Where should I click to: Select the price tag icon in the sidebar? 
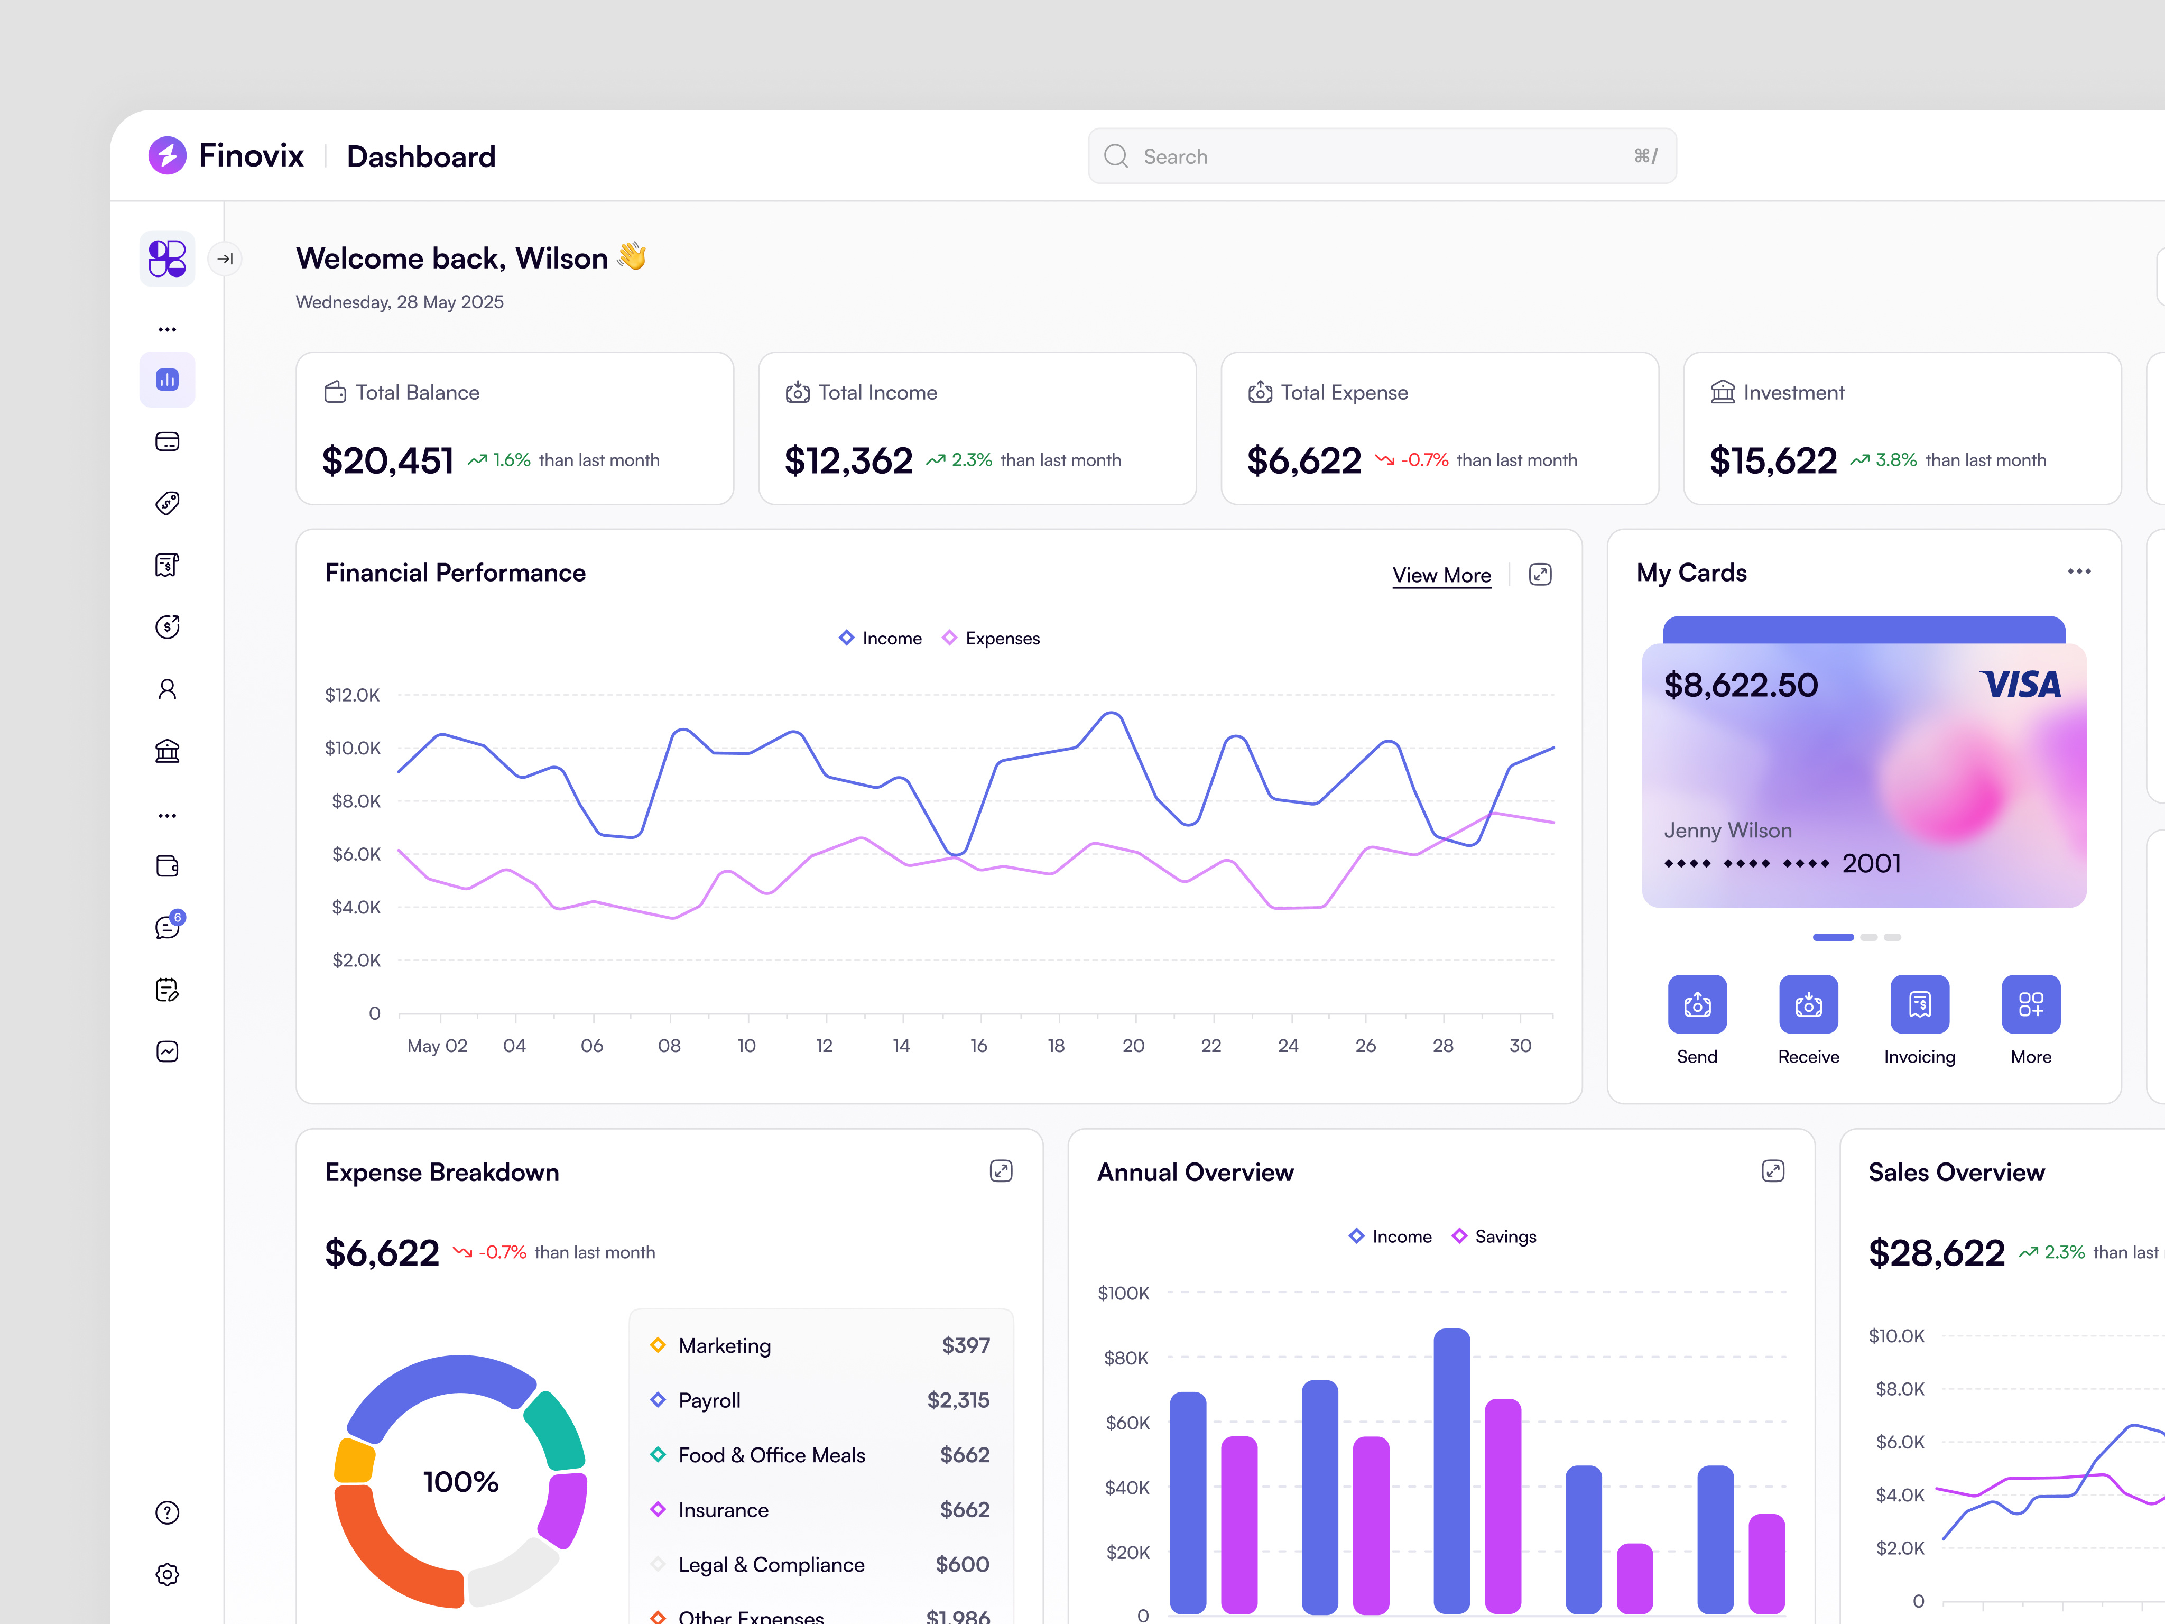click(166, 503)
